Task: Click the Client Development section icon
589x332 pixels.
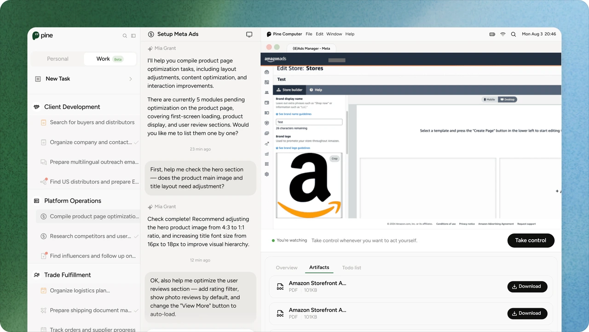Action: click(x=37, y=107)
